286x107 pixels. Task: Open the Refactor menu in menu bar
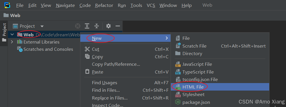[x=104, y=5]
